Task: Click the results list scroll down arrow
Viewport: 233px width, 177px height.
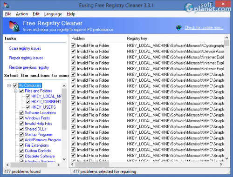Action: coord(227,158)
